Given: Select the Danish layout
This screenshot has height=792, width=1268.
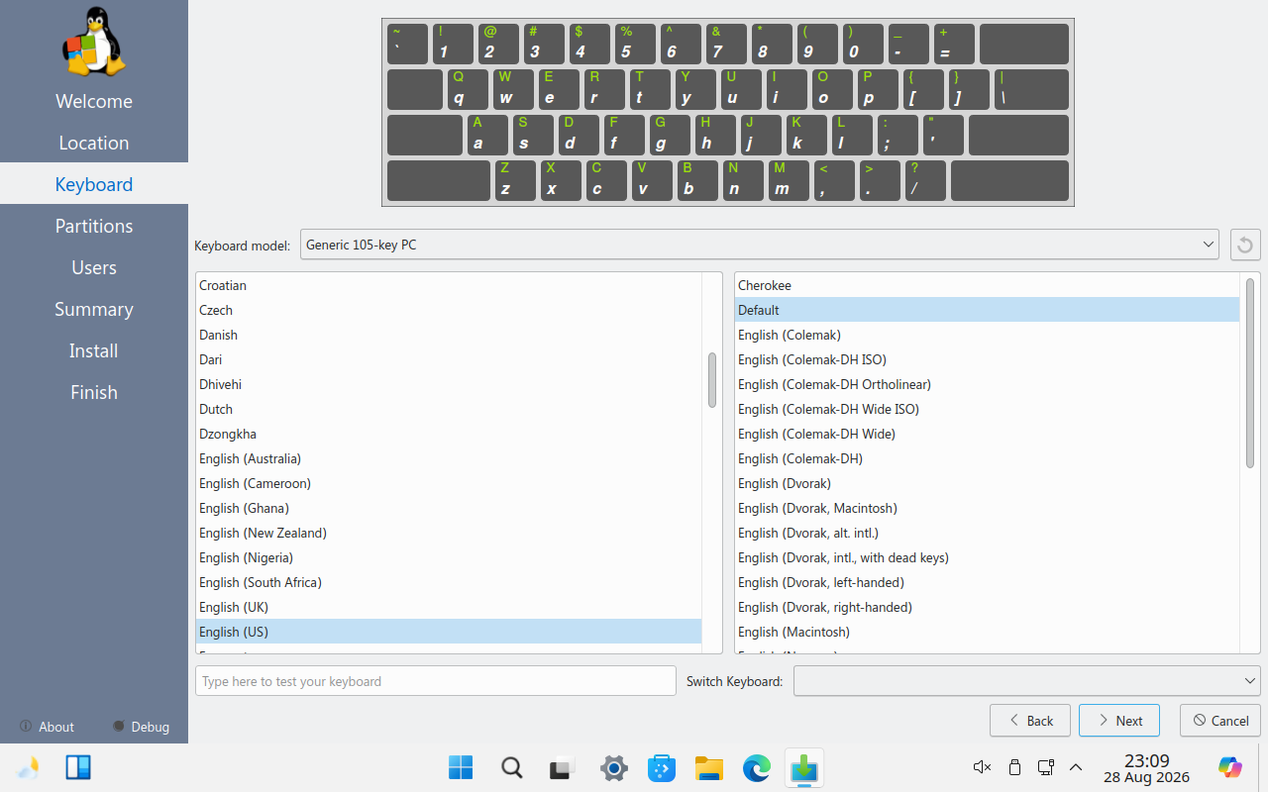Looking at the screenshot, I should (449, 335).
